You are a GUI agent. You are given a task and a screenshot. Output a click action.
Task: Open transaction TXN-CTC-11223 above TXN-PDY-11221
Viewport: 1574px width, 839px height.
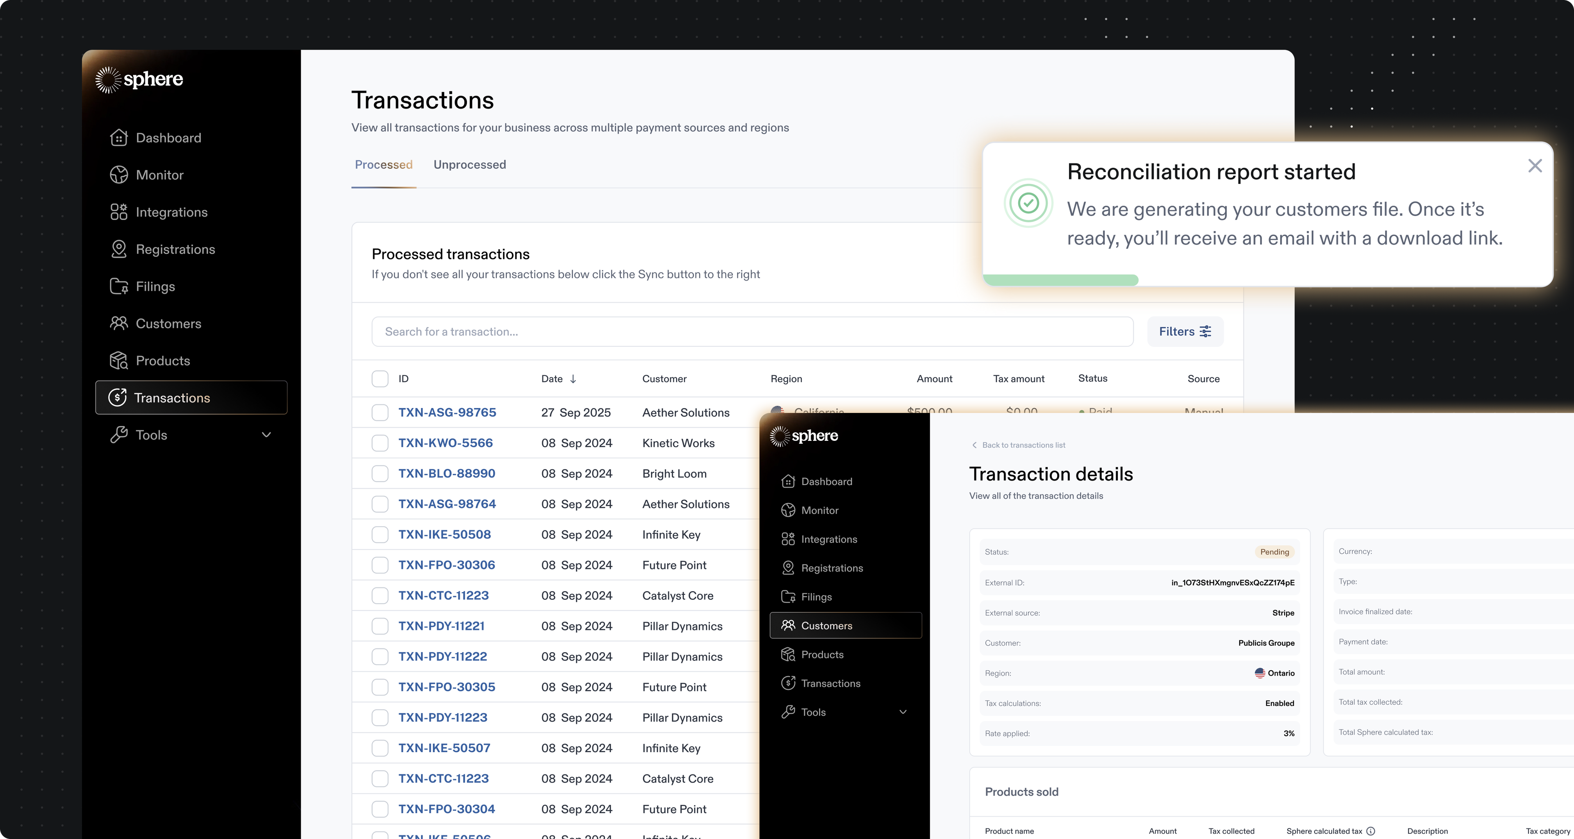pyautogui.click(x=444, y=595)
